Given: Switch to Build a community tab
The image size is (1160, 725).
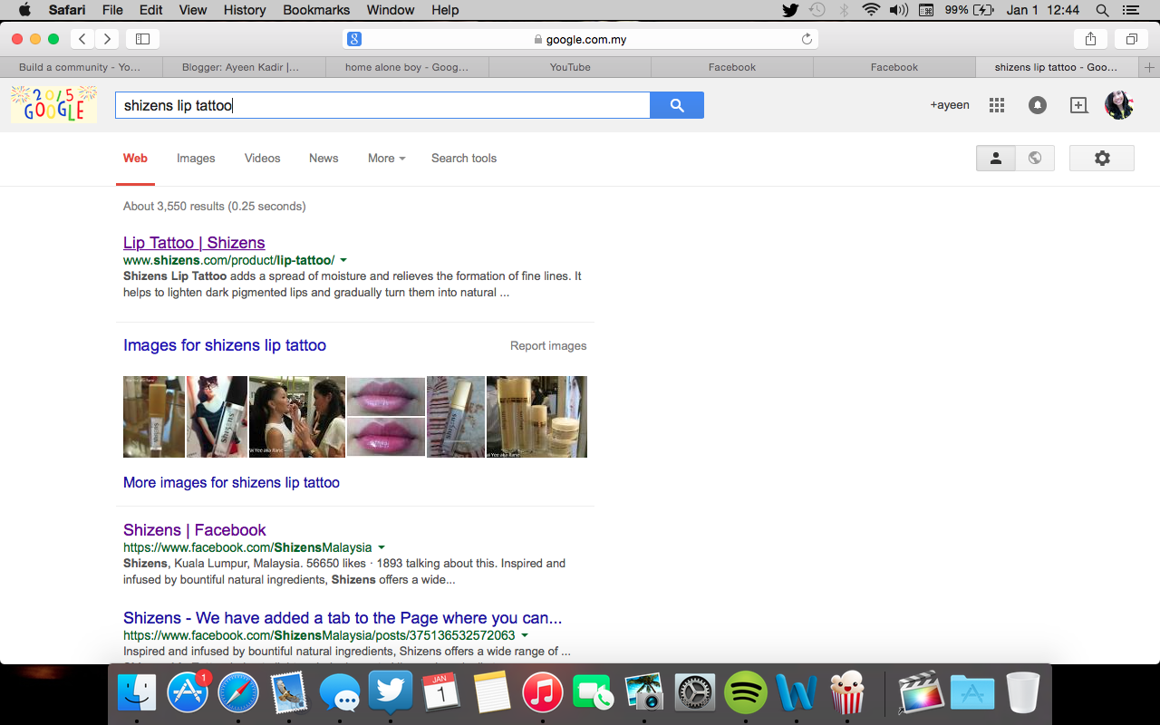Looking at the screenshot, I should click(x=81, y=67).
